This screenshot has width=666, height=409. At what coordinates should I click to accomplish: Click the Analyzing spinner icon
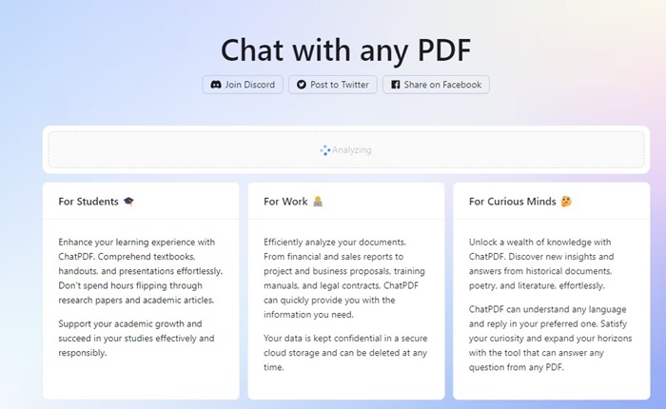[x=325, y=150]
